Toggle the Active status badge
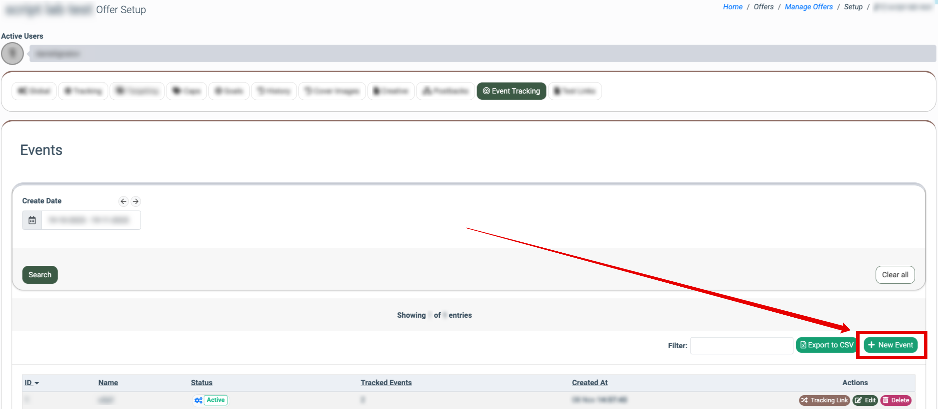Viewport: 938px width, 409px height. (216, 400)
